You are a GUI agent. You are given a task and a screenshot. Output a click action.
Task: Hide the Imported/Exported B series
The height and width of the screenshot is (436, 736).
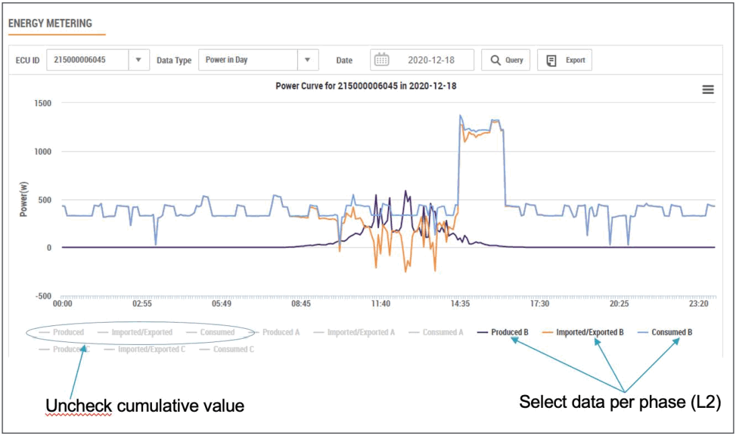[589, 332]
